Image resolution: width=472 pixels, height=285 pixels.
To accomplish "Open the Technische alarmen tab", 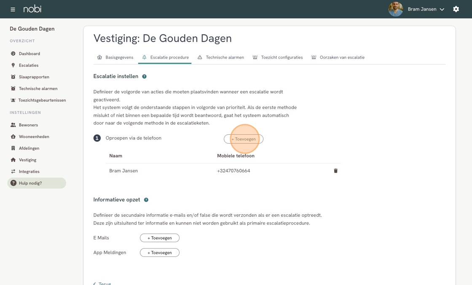I will click(x=221, y=57).
